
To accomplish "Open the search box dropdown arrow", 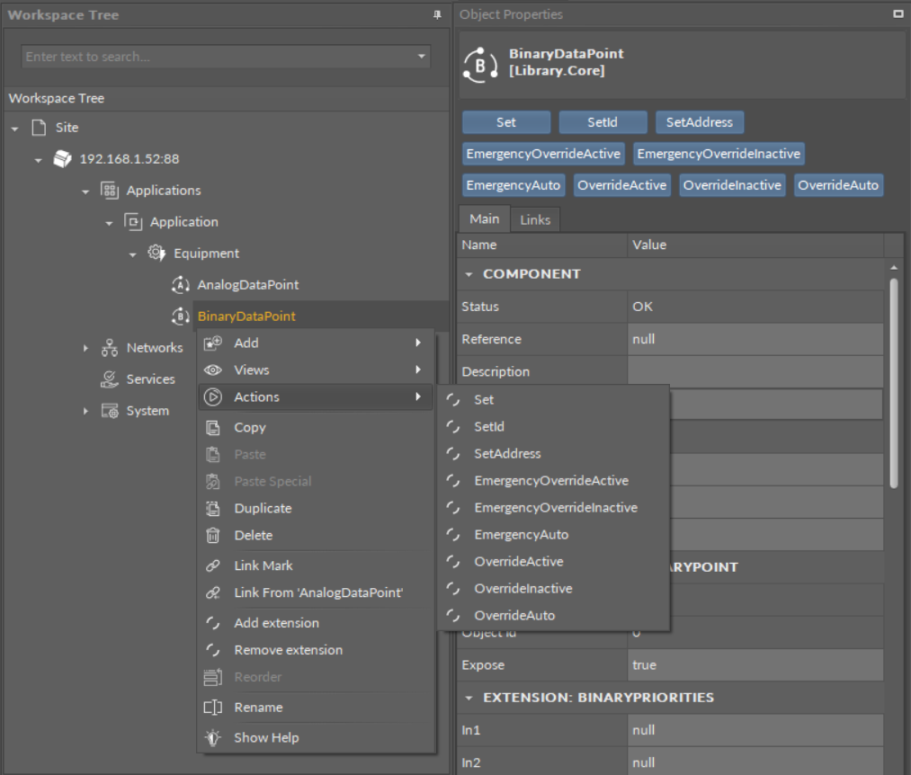I will (x=422, y=57).
